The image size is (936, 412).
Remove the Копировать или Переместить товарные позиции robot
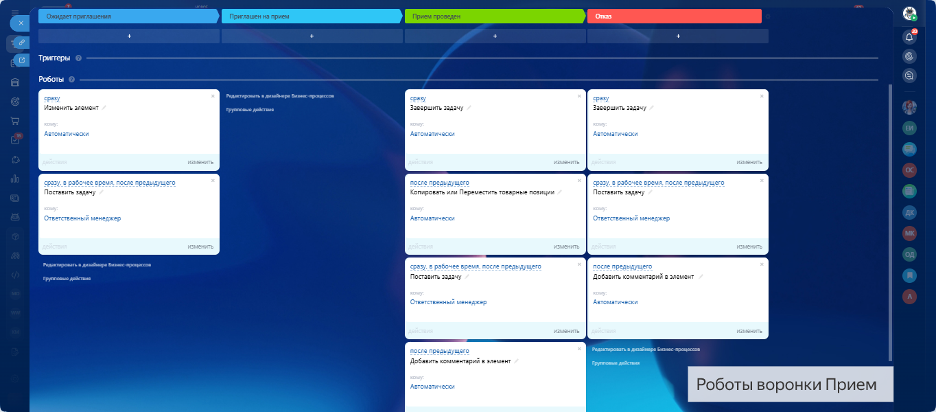point(579,181)
